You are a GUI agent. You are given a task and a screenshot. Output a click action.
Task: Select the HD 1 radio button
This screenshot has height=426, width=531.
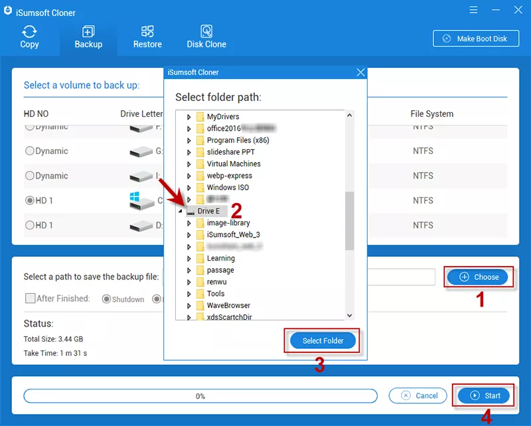coord(29,200)
